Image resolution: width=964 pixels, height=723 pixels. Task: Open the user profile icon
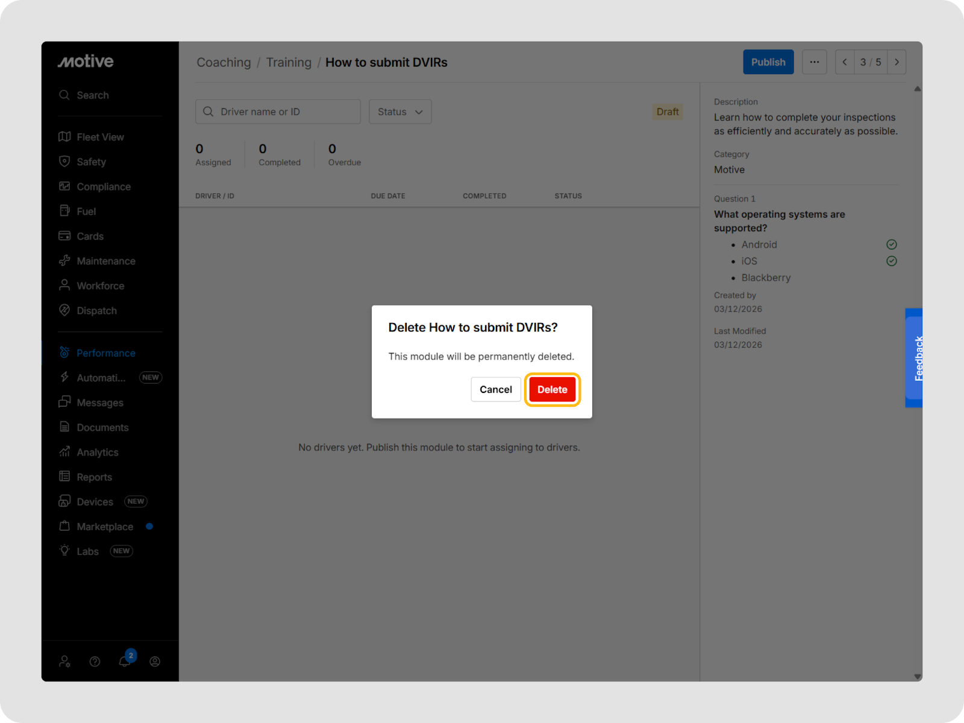coord(155,662)
